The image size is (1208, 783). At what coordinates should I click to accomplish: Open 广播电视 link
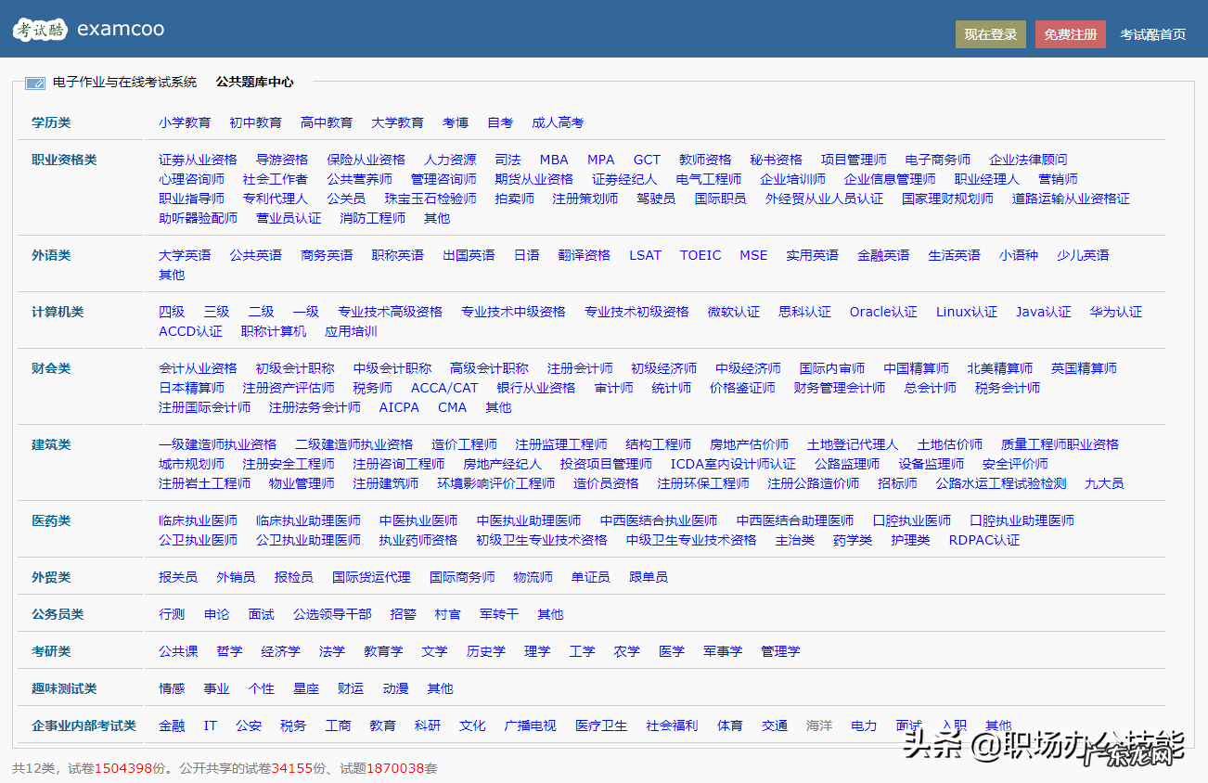coord(531,725)
